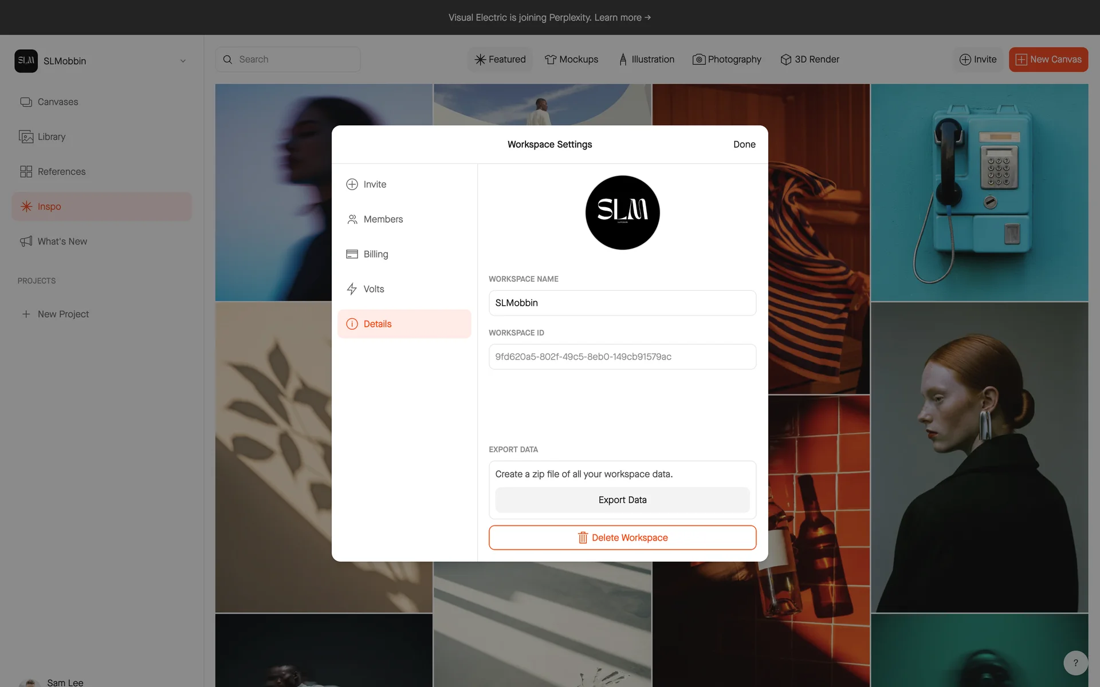Switch to the Mockups category tab

coord(571,60)
